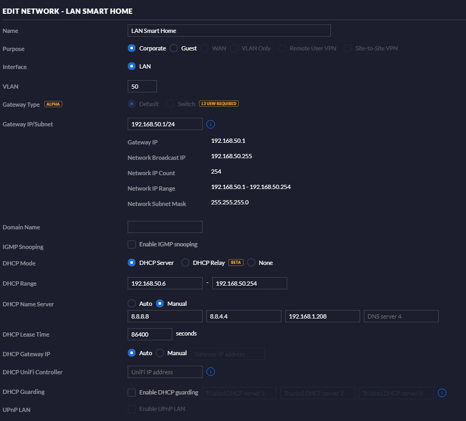
Task: Click the UniFi IP address input field
Action: point(165,372)
